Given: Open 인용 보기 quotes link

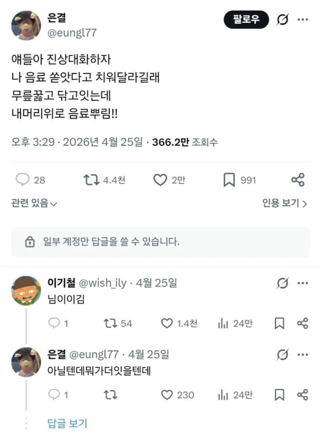Looking at the screenshot, I should pyautogui.click(x=284, y=203).
